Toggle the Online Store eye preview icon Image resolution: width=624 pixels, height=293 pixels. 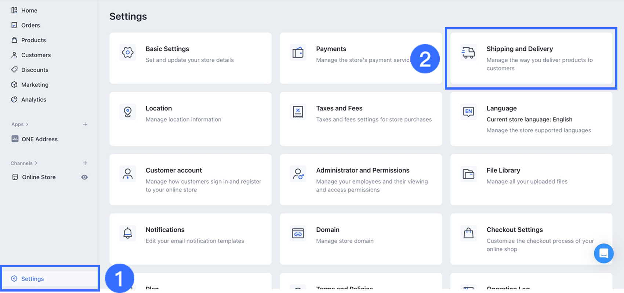coord(84,177)
